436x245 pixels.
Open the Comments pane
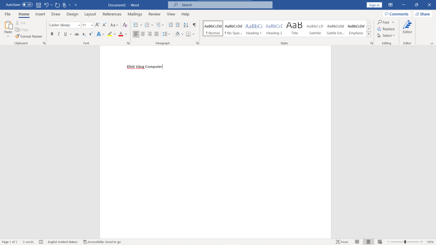click(x=397, y=14)
